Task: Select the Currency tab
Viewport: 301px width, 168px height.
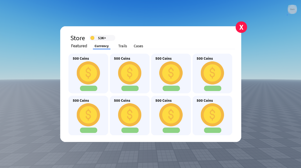Action: 102,46
